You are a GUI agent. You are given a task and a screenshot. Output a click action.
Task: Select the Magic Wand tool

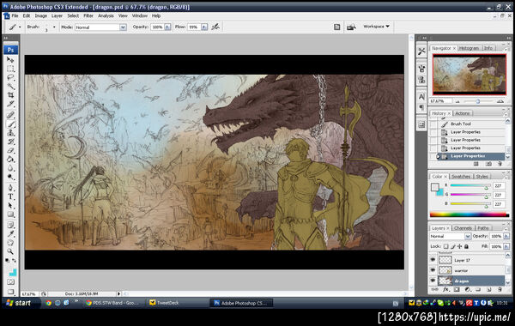coord(10,87)
